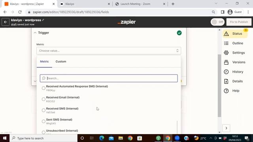Open Details file icon
The image size is (253, 142).
(x=226, y=81)
